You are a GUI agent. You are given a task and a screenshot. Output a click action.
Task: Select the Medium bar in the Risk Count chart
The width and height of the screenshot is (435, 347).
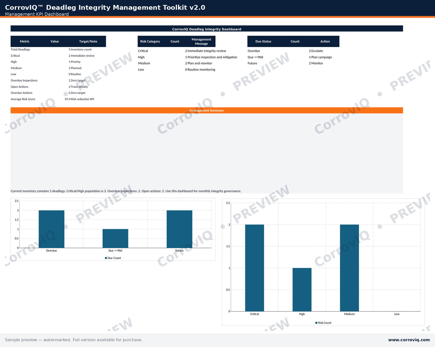(x=349, y=268)
